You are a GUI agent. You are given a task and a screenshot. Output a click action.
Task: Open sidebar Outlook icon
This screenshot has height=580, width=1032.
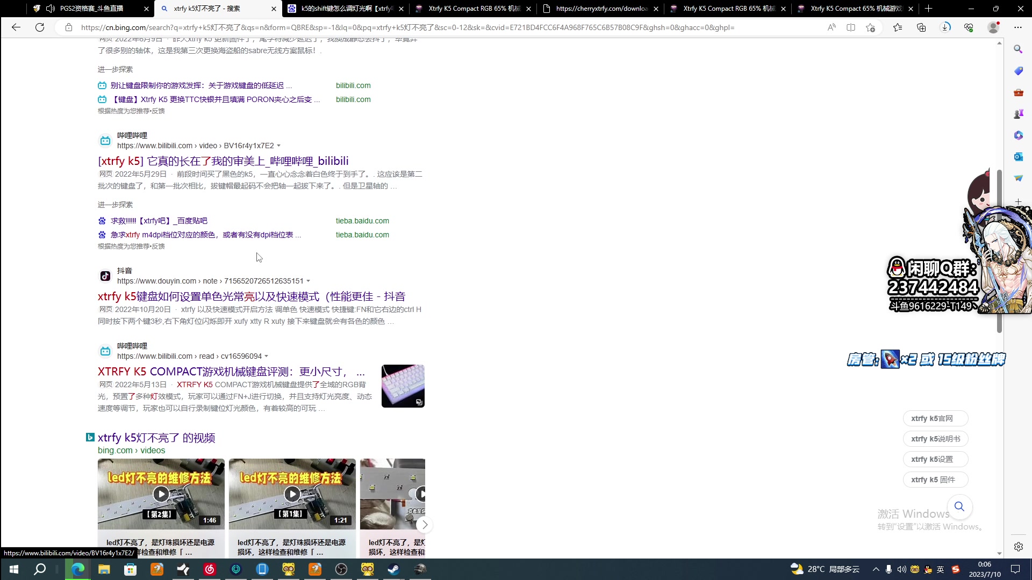[1018, 157]
